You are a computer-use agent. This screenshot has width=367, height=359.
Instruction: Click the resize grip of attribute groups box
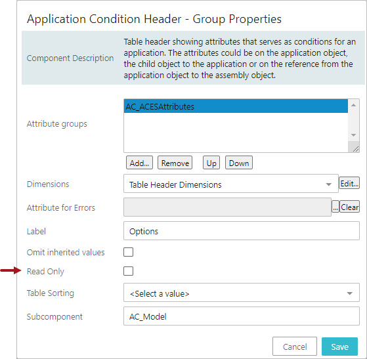355,148
